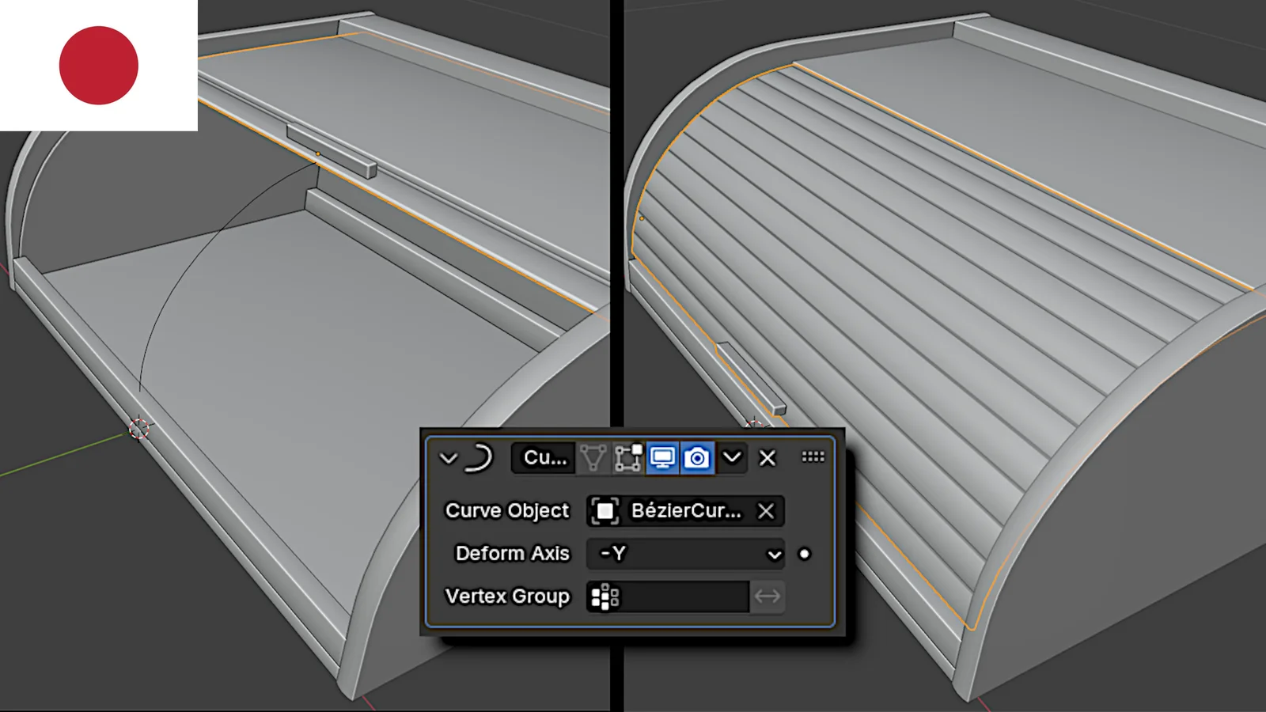
Task: Toggle modifier display in Edit Mode
Action: (x=628, y=458)
